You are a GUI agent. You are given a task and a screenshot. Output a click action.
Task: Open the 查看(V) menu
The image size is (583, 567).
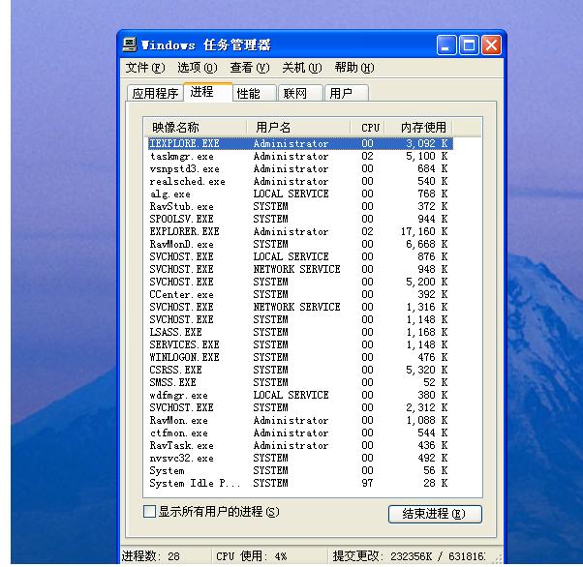250,68
